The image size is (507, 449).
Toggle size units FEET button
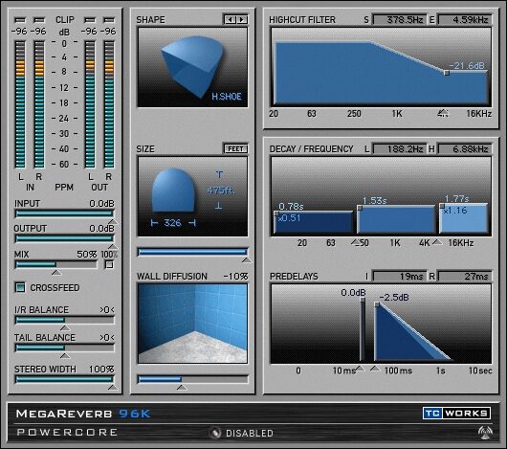coord(235,148)
